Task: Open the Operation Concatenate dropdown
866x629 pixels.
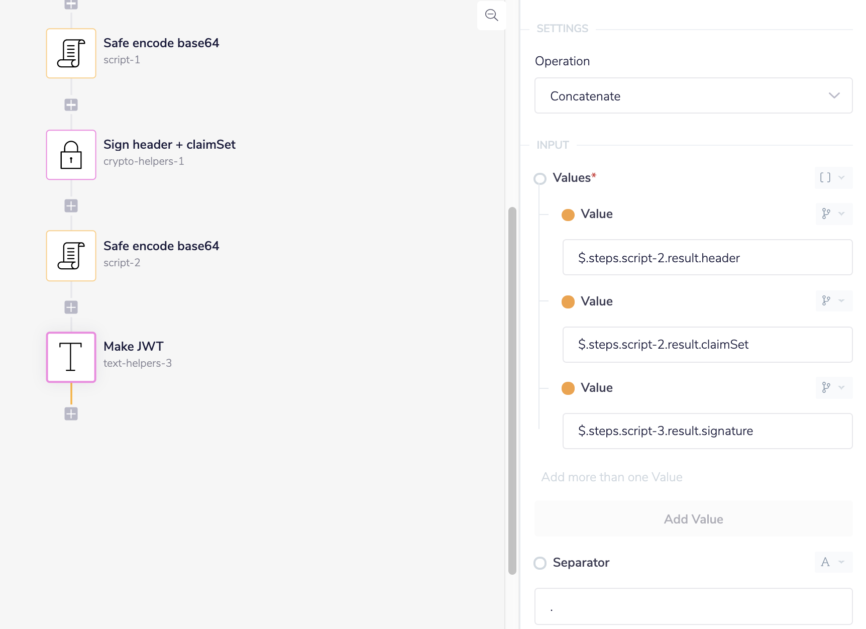Action: pos(693,95)
